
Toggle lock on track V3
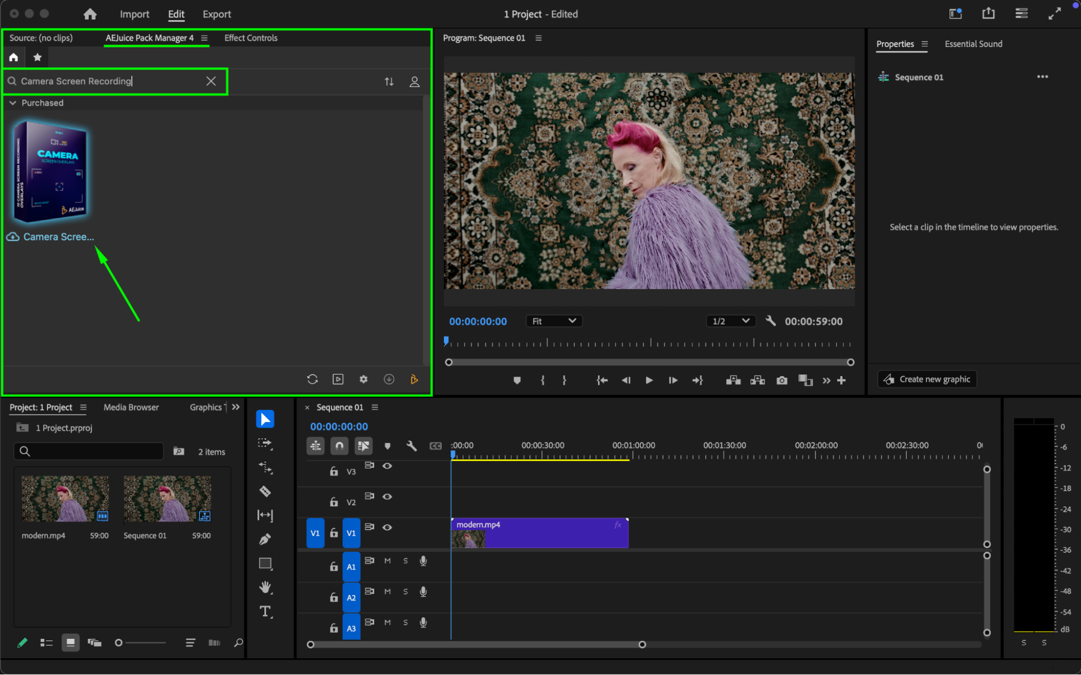coord(334,471)
